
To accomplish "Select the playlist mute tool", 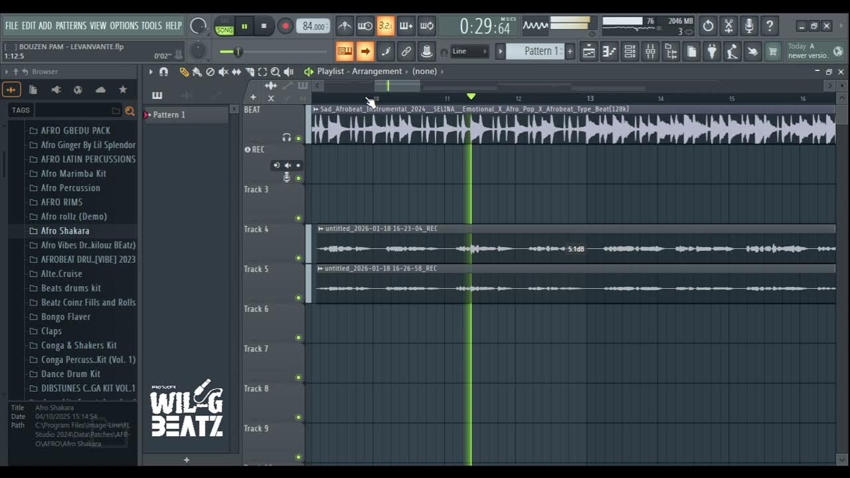I will (223, 72).
